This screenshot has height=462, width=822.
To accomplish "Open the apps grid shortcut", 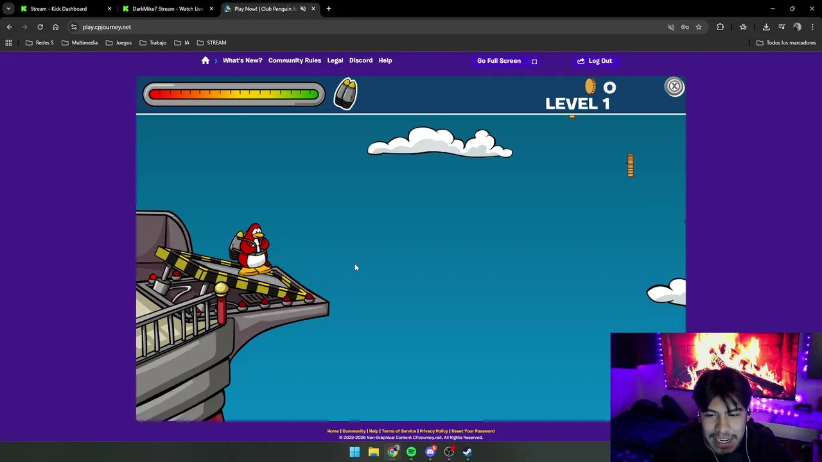I will (x=8, y=42).
